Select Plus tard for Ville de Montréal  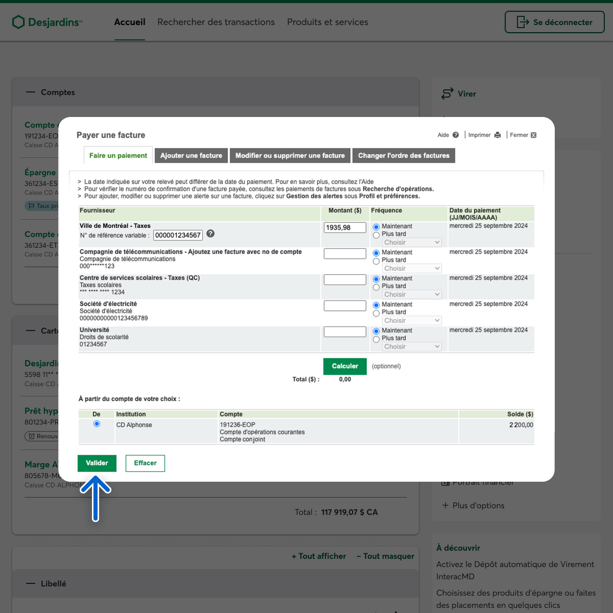click(376, 235)
